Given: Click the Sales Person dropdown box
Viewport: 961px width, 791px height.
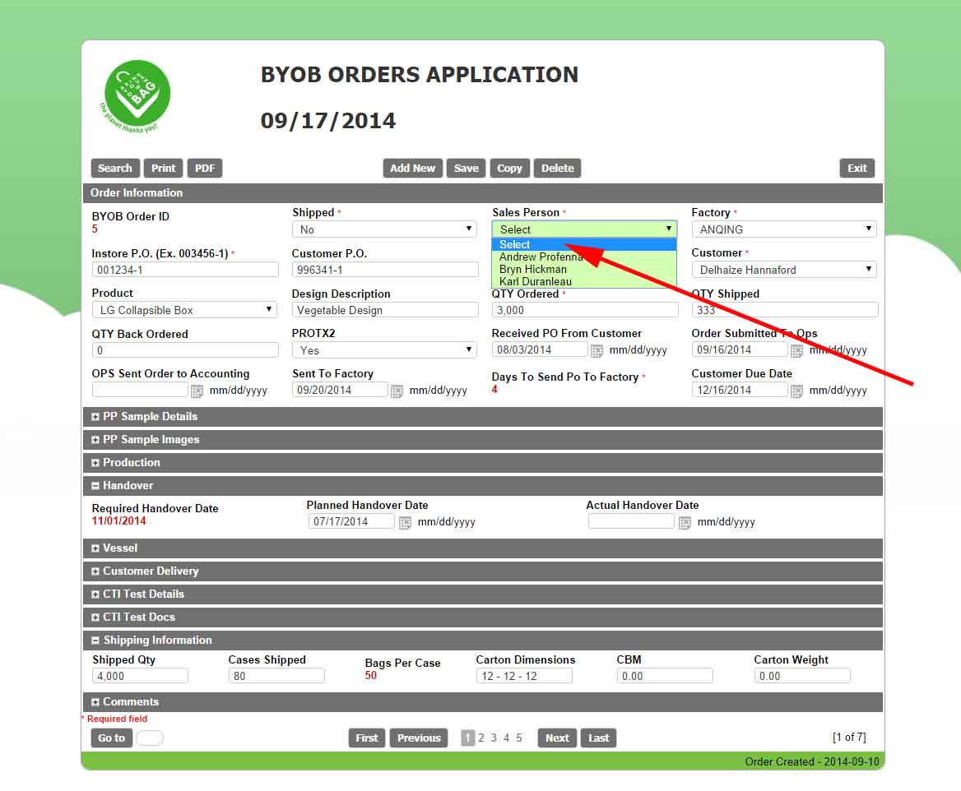Looking at the screenshot, I should coord(584,229).
